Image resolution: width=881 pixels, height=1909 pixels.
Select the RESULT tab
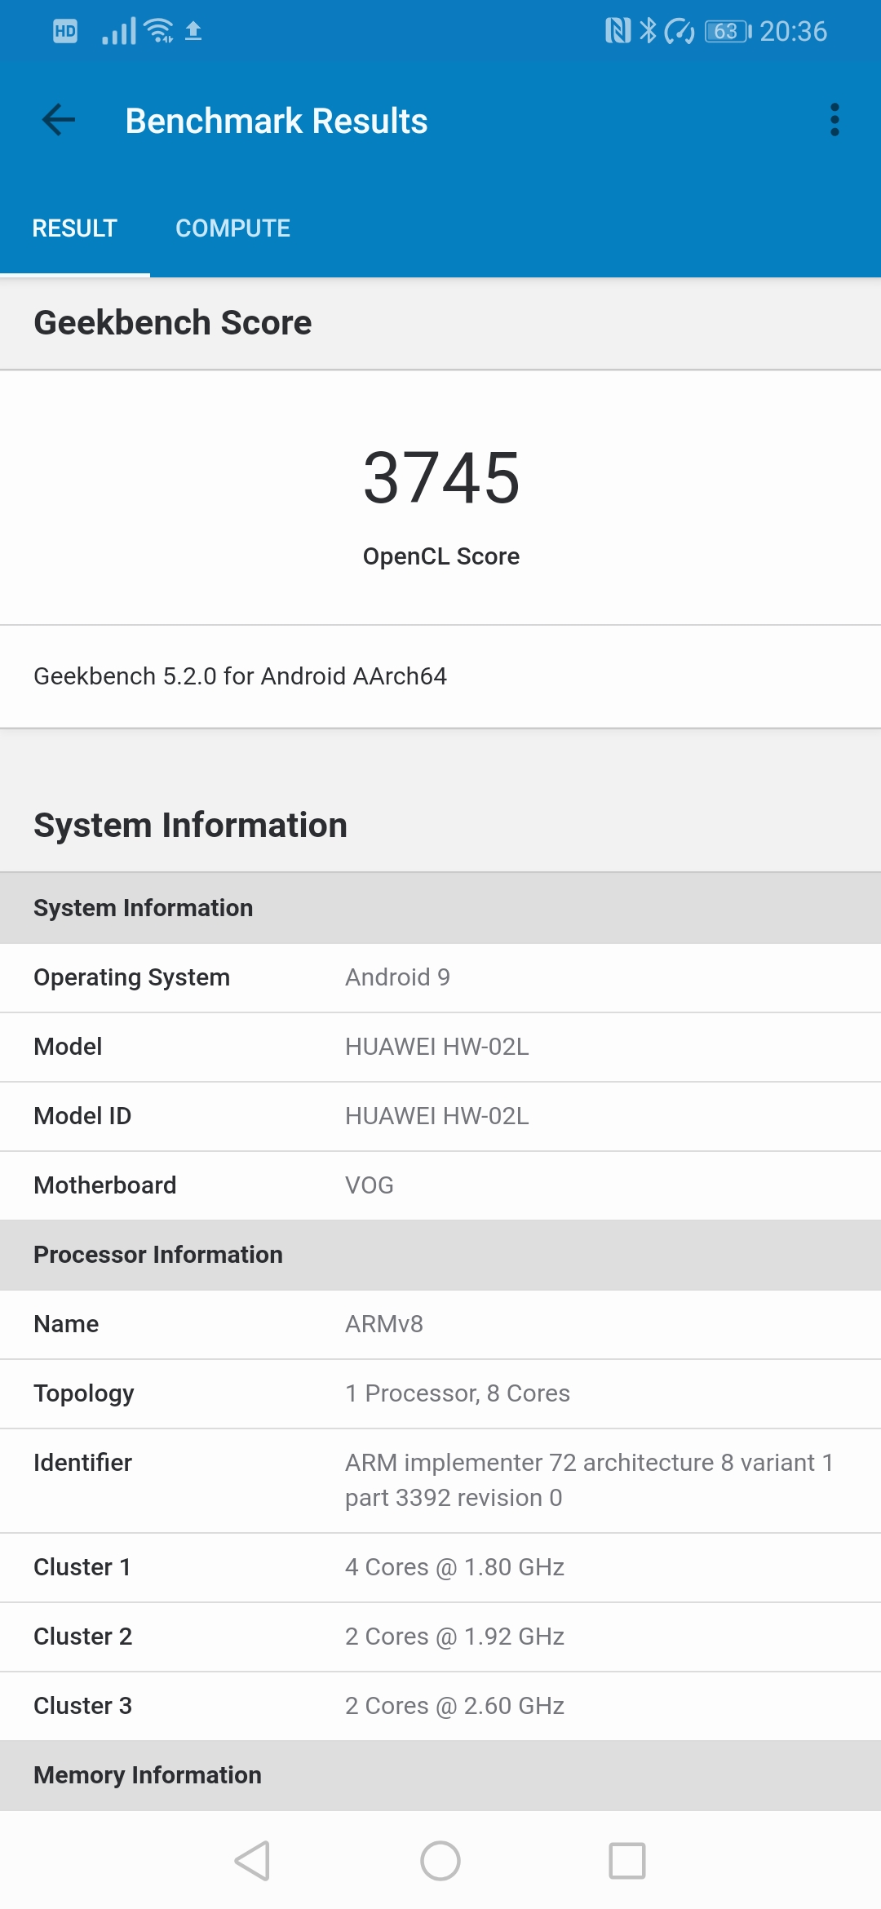click(x=75, y=228)
